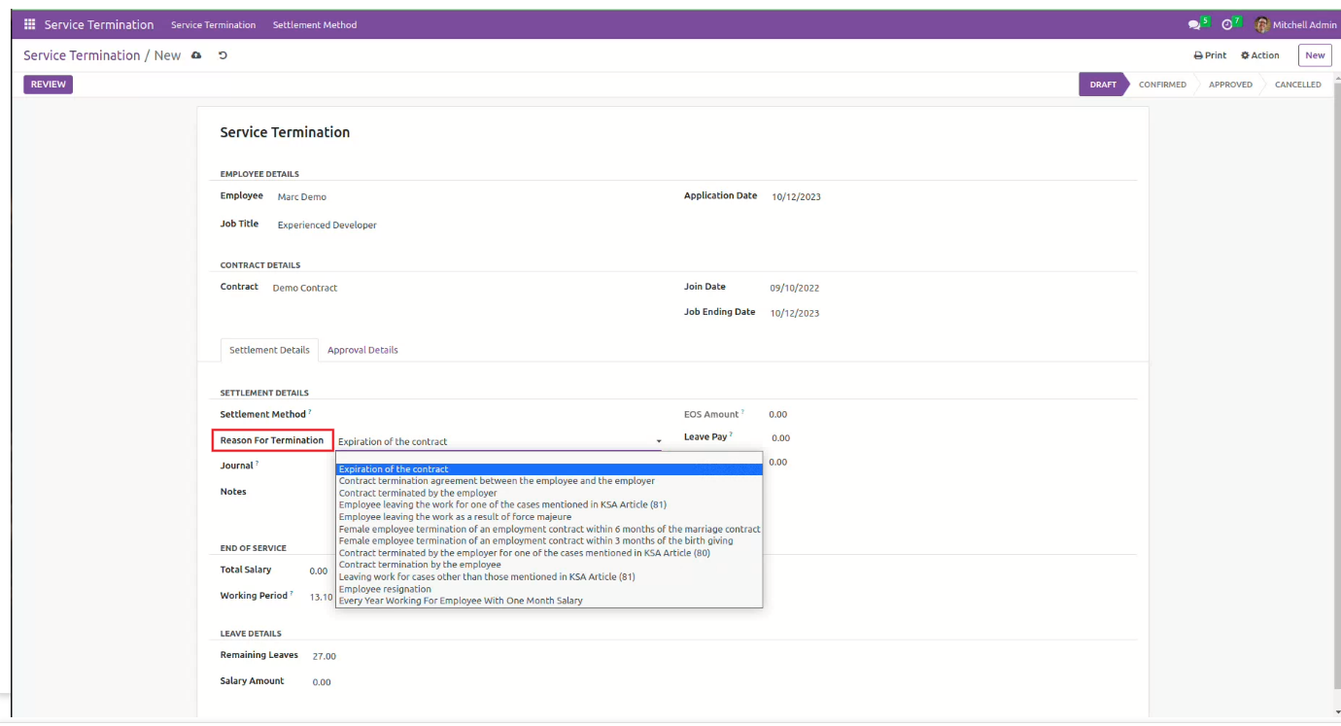Click the Join Date value 09/10/2022

[x=794, y=289]
